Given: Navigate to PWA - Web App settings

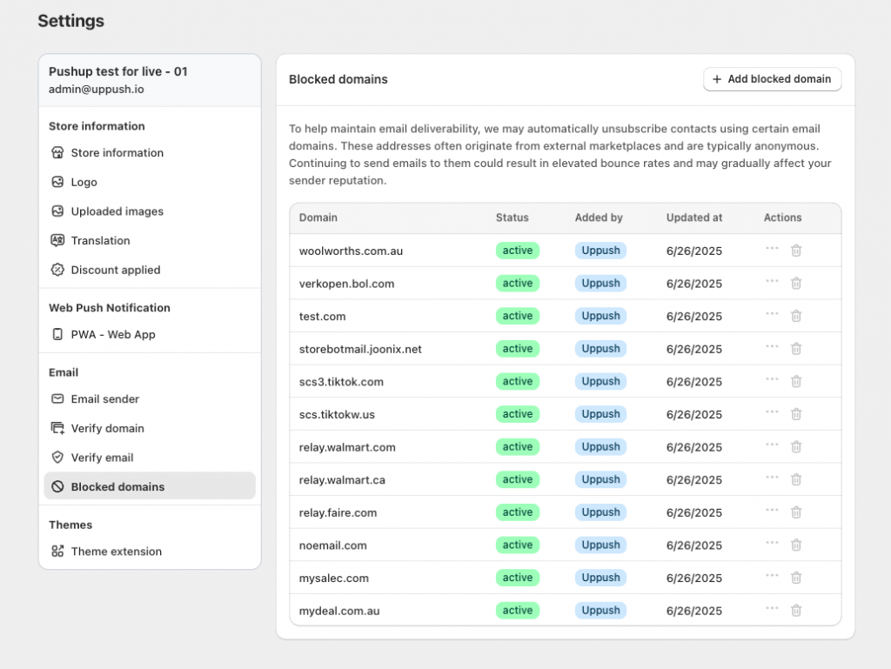Looking at the screenshot, I should [113, 335].
